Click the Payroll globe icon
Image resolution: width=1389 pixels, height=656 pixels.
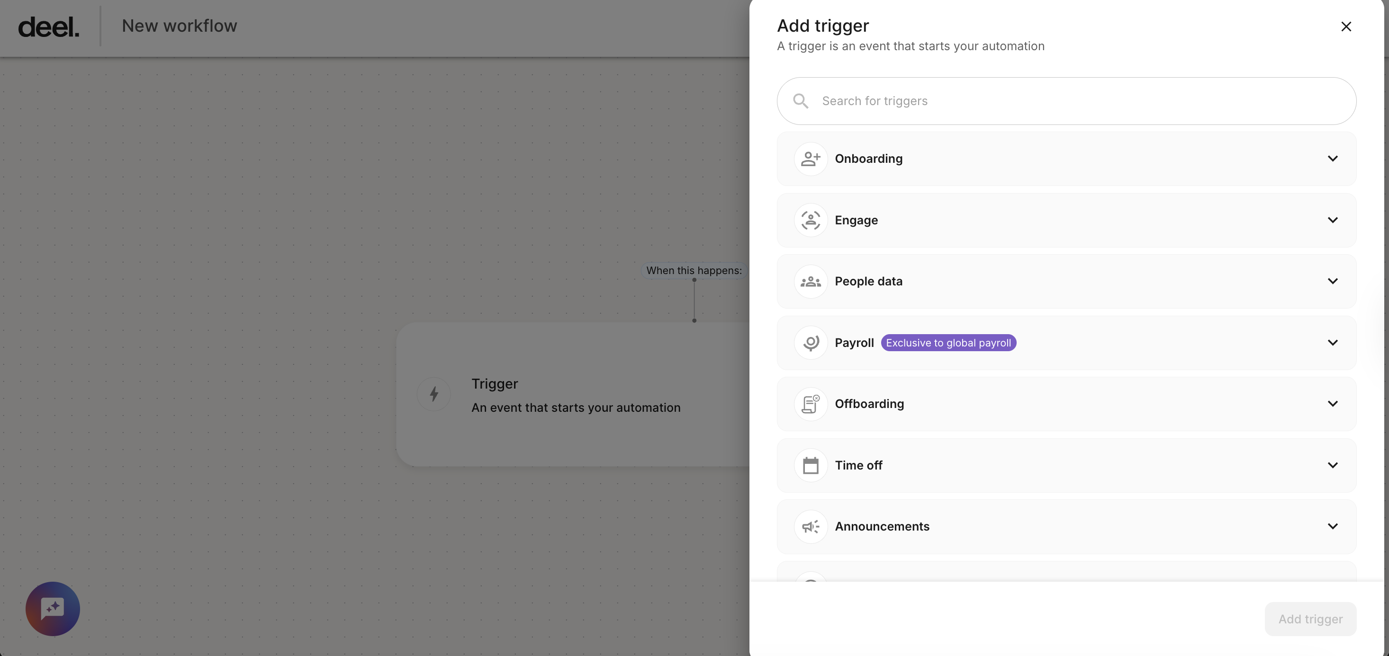tap(810, 343)
